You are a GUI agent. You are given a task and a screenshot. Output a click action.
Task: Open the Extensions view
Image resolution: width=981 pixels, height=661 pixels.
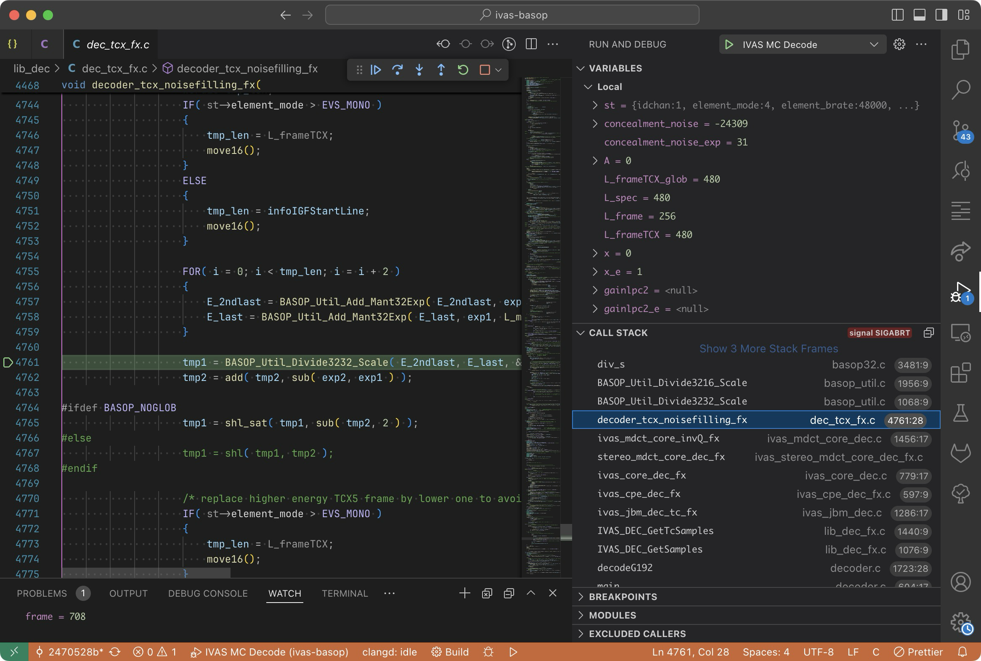click(x=961, y=373)
